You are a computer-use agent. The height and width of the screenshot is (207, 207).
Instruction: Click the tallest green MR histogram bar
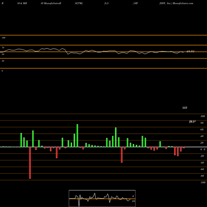(x=77, y=136)
